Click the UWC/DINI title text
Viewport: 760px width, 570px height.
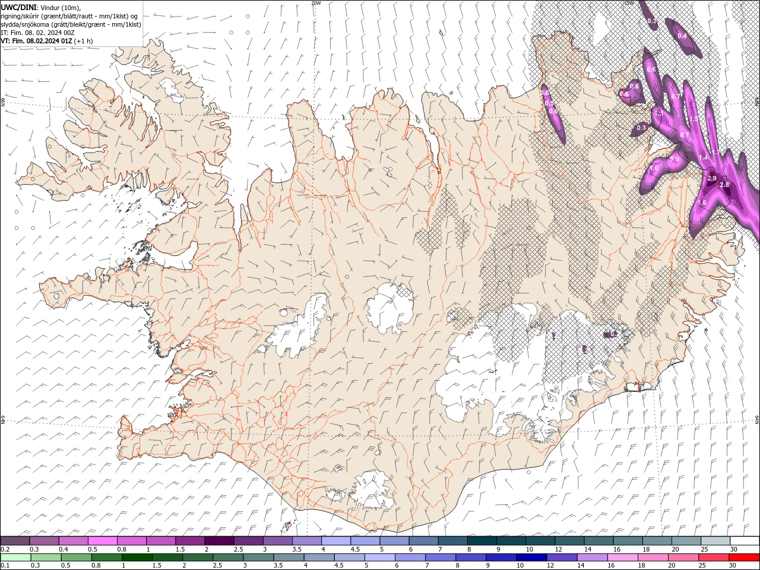18,7
